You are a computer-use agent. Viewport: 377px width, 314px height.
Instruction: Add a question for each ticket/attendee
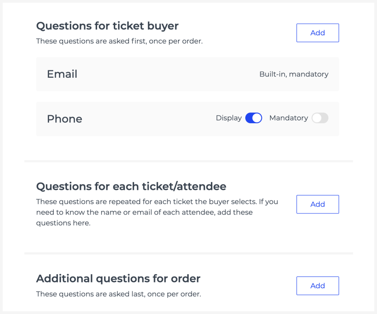coord(317,204)
